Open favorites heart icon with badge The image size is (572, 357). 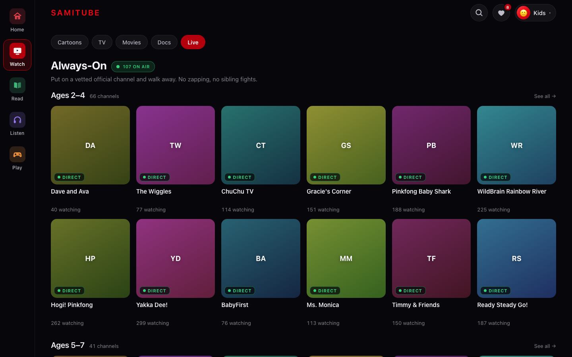tap(501, 13)
